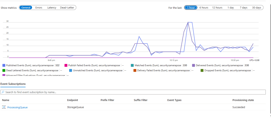Select the 1 day time range
This screenshot has width=271, height=118.
[x=230, y=8]
